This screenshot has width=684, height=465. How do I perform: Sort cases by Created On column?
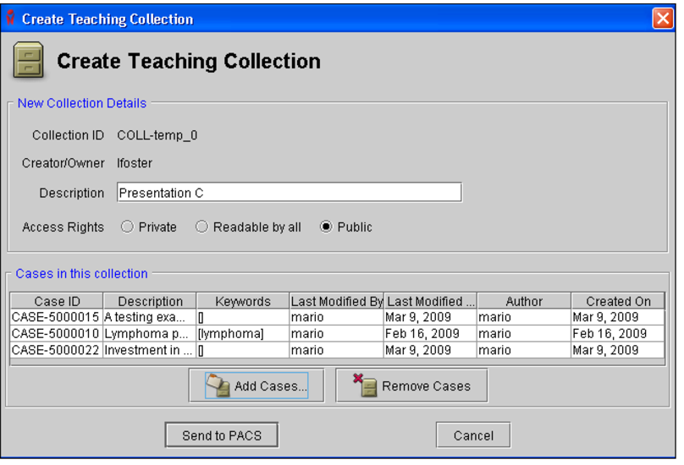pos(618,301)
